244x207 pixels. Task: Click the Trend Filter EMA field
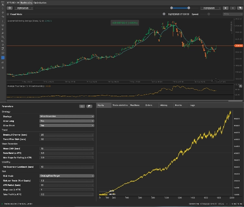[67, 139]
